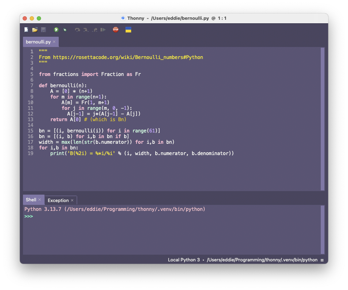Image resolution: width=348 pixels, height=290 pixels.
Task: Close the Shell tab
Action: [x=40, y=200]
